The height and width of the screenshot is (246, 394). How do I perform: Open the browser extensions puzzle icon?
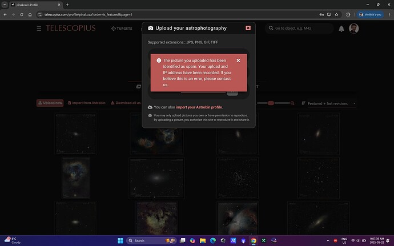348,15
